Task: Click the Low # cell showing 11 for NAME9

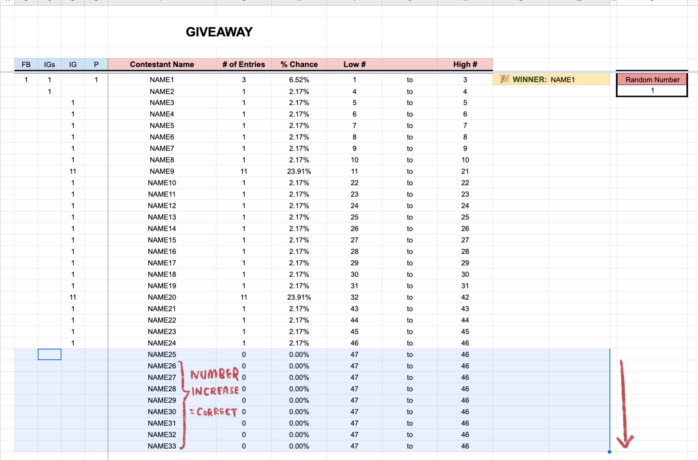Action: point(354,171)
